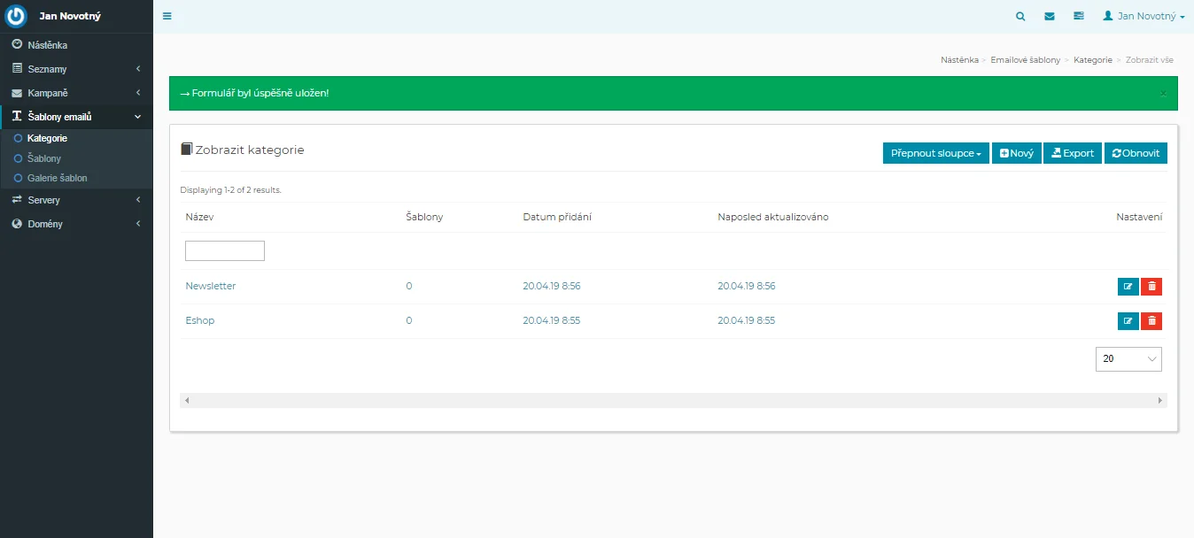
Task: Open Jan Novotný user menu
Action: tap(1143, 16)
